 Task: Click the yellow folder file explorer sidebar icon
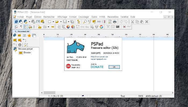pyautogui.click(x=19, y=35)
